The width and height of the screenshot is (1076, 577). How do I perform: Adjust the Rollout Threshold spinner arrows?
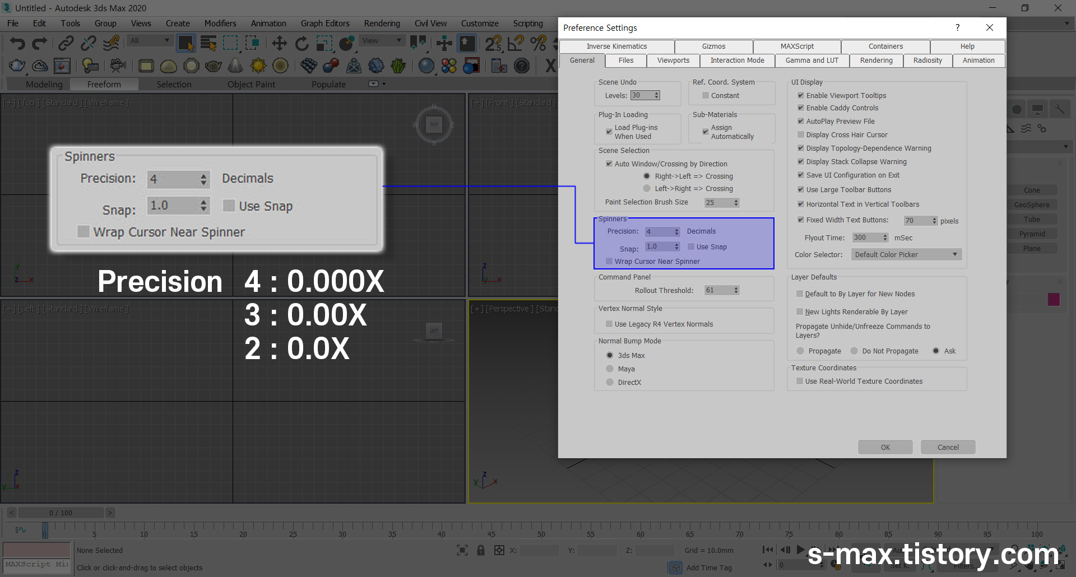coord(736,290)
